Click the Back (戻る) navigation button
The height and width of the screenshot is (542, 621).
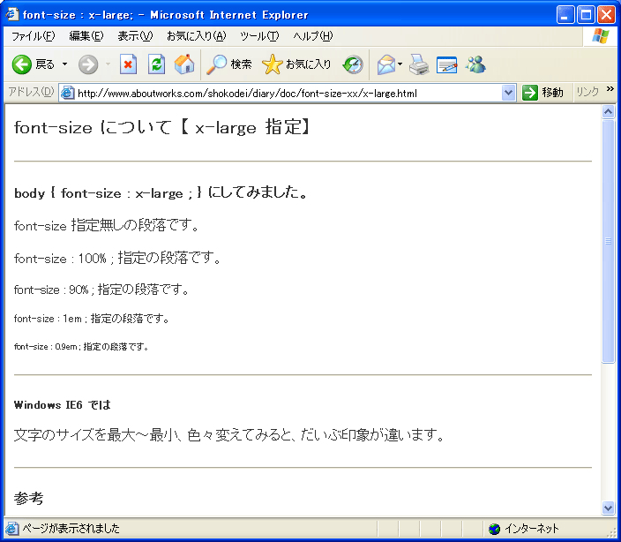[x=34, y=64]
